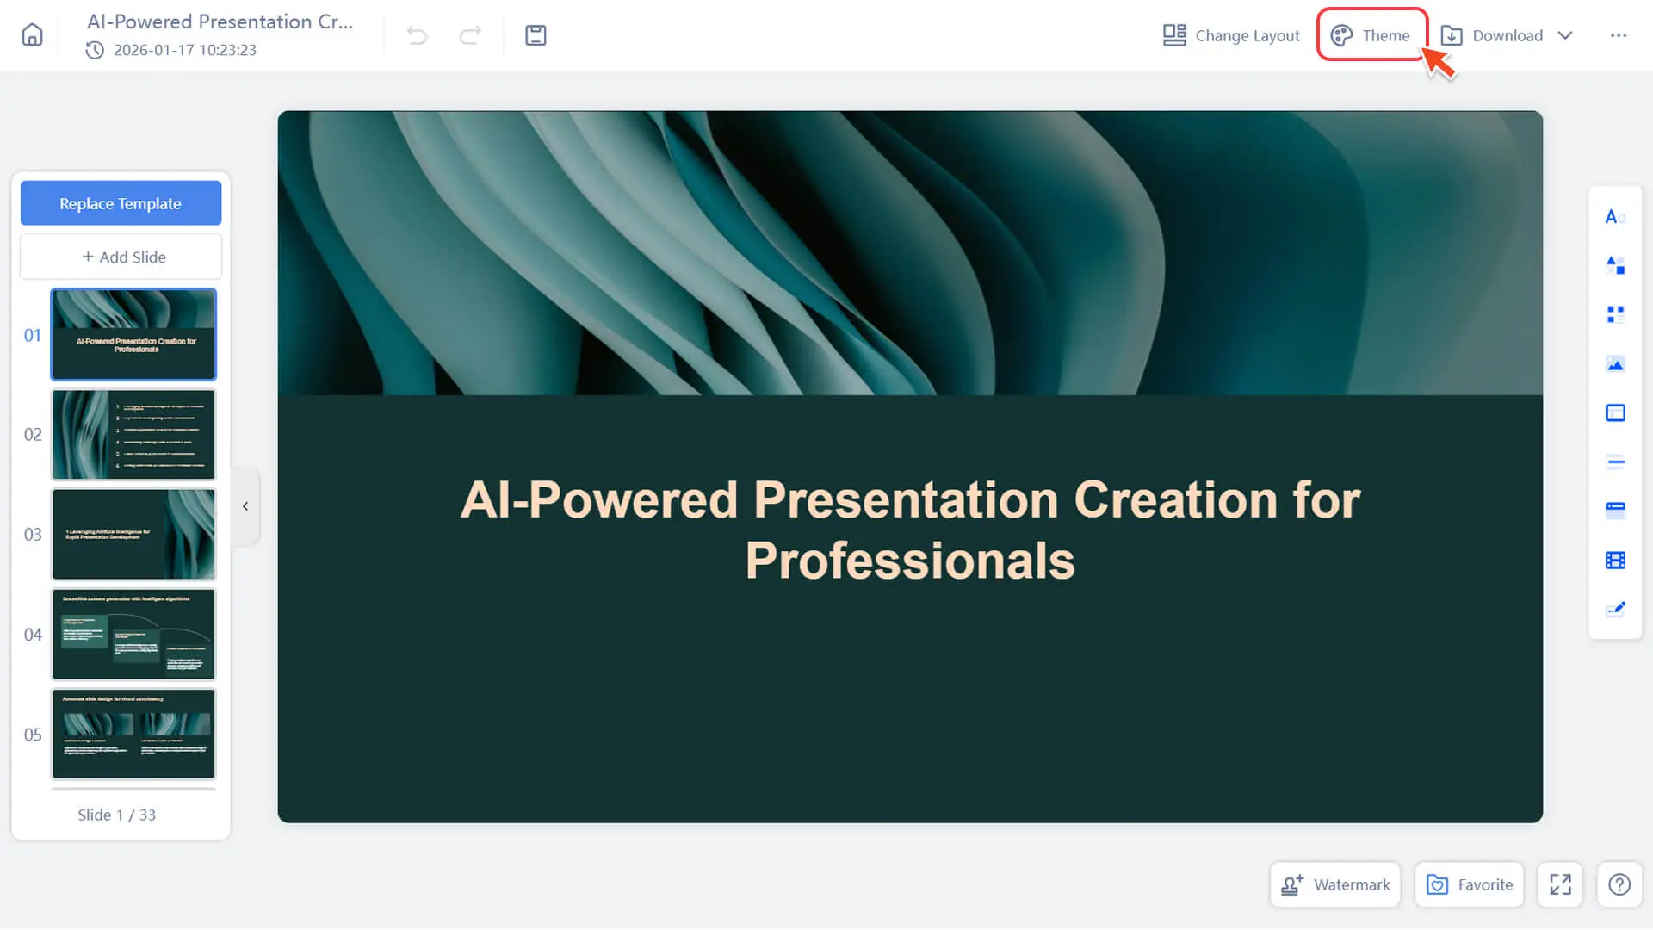Open the table tool in right sidebar
The height and width of the screenshot is (930, 1653).
click(x=1615, y=561)
